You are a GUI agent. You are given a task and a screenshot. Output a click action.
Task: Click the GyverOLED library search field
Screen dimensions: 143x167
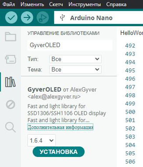pyautogui.click(x=70, y=45)
